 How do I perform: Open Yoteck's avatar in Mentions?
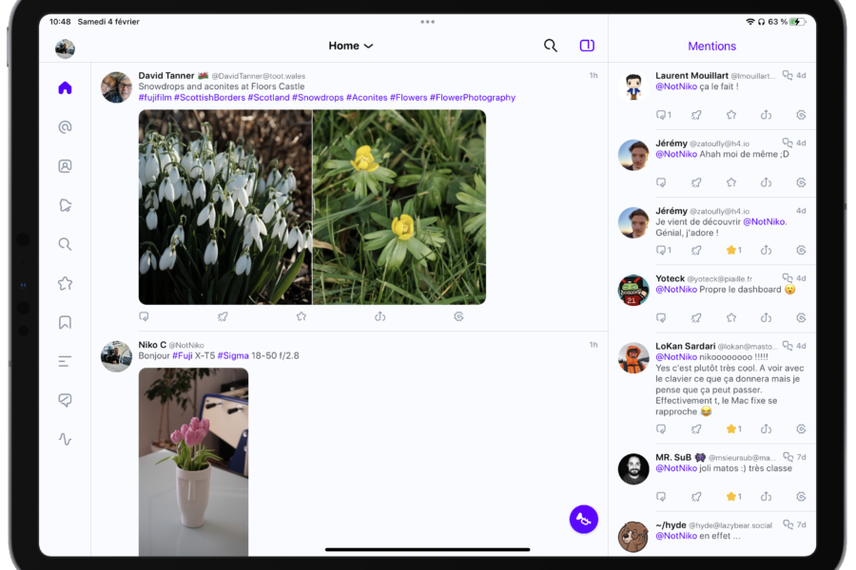pyautogui.click(x=633, y=290)
